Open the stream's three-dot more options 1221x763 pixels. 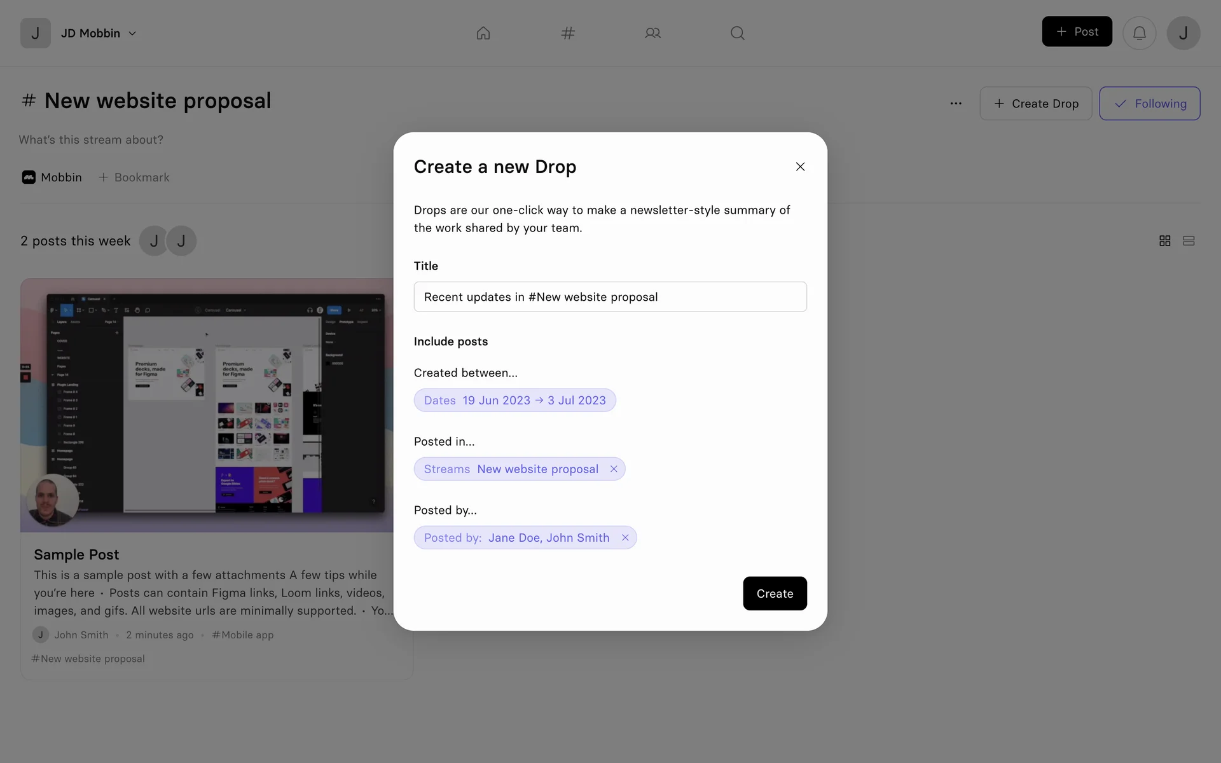tap(956, 104)
